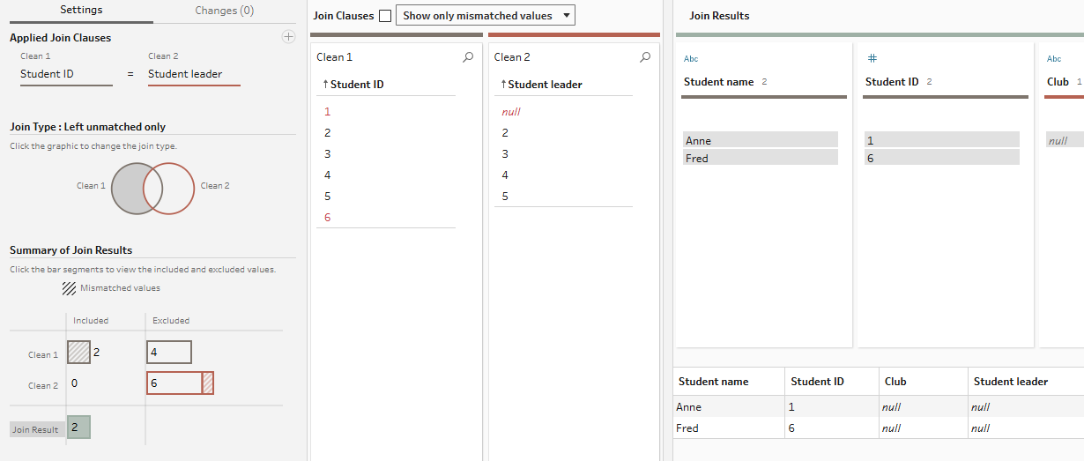The image size is (1084, 461).
Task: Click the Venn diagram join type graphic
Action: pyautogui.click(x=152, y=188)
